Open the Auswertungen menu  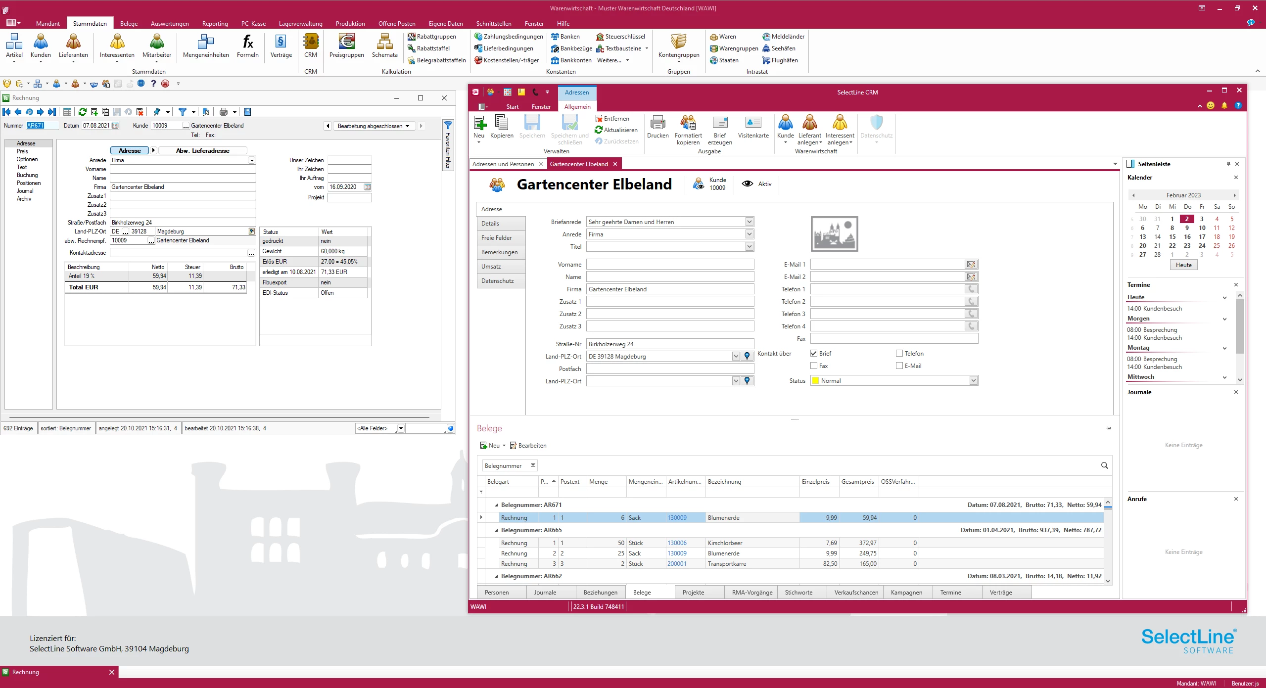click(170, 23)
